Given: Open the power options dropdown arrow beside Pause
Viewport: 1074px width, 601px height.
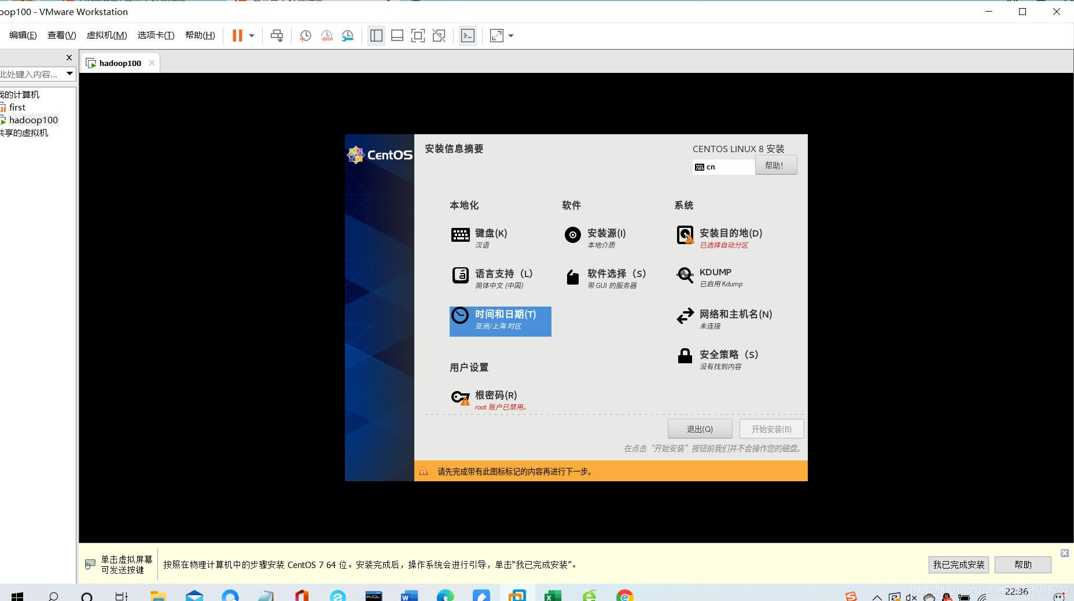Looking at the screenshot, I should pos(252,36).
